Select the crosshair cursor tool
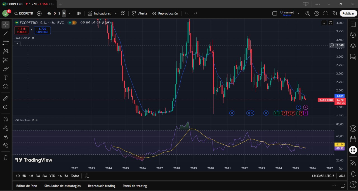 coord(6,25)
